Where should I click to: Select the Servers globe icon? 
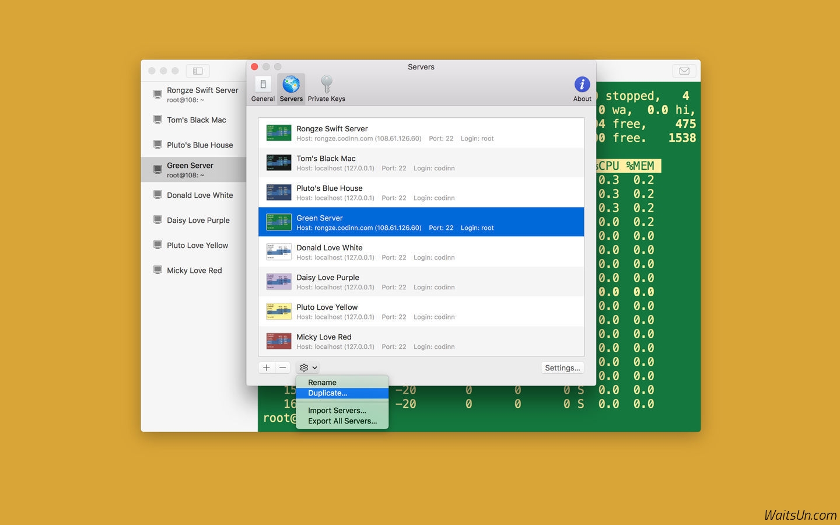[x=291, y=85]
